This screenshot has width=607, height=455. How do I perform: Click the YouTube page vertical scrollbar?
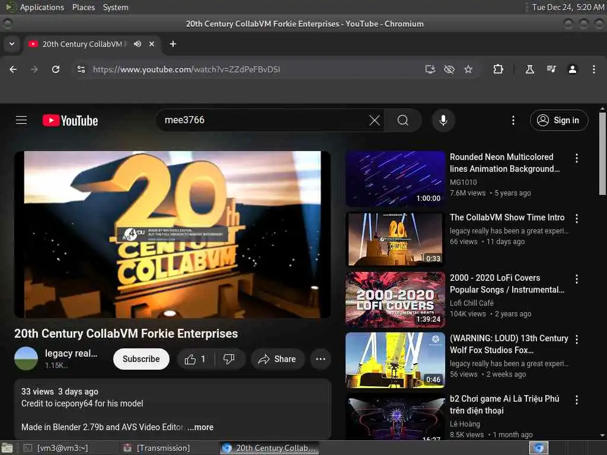coord(602,154)
